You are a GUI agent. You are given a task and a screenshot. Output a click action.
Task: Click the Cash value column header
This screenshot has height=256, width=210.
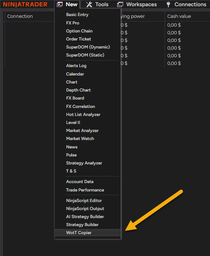click(x=179, y=16)
